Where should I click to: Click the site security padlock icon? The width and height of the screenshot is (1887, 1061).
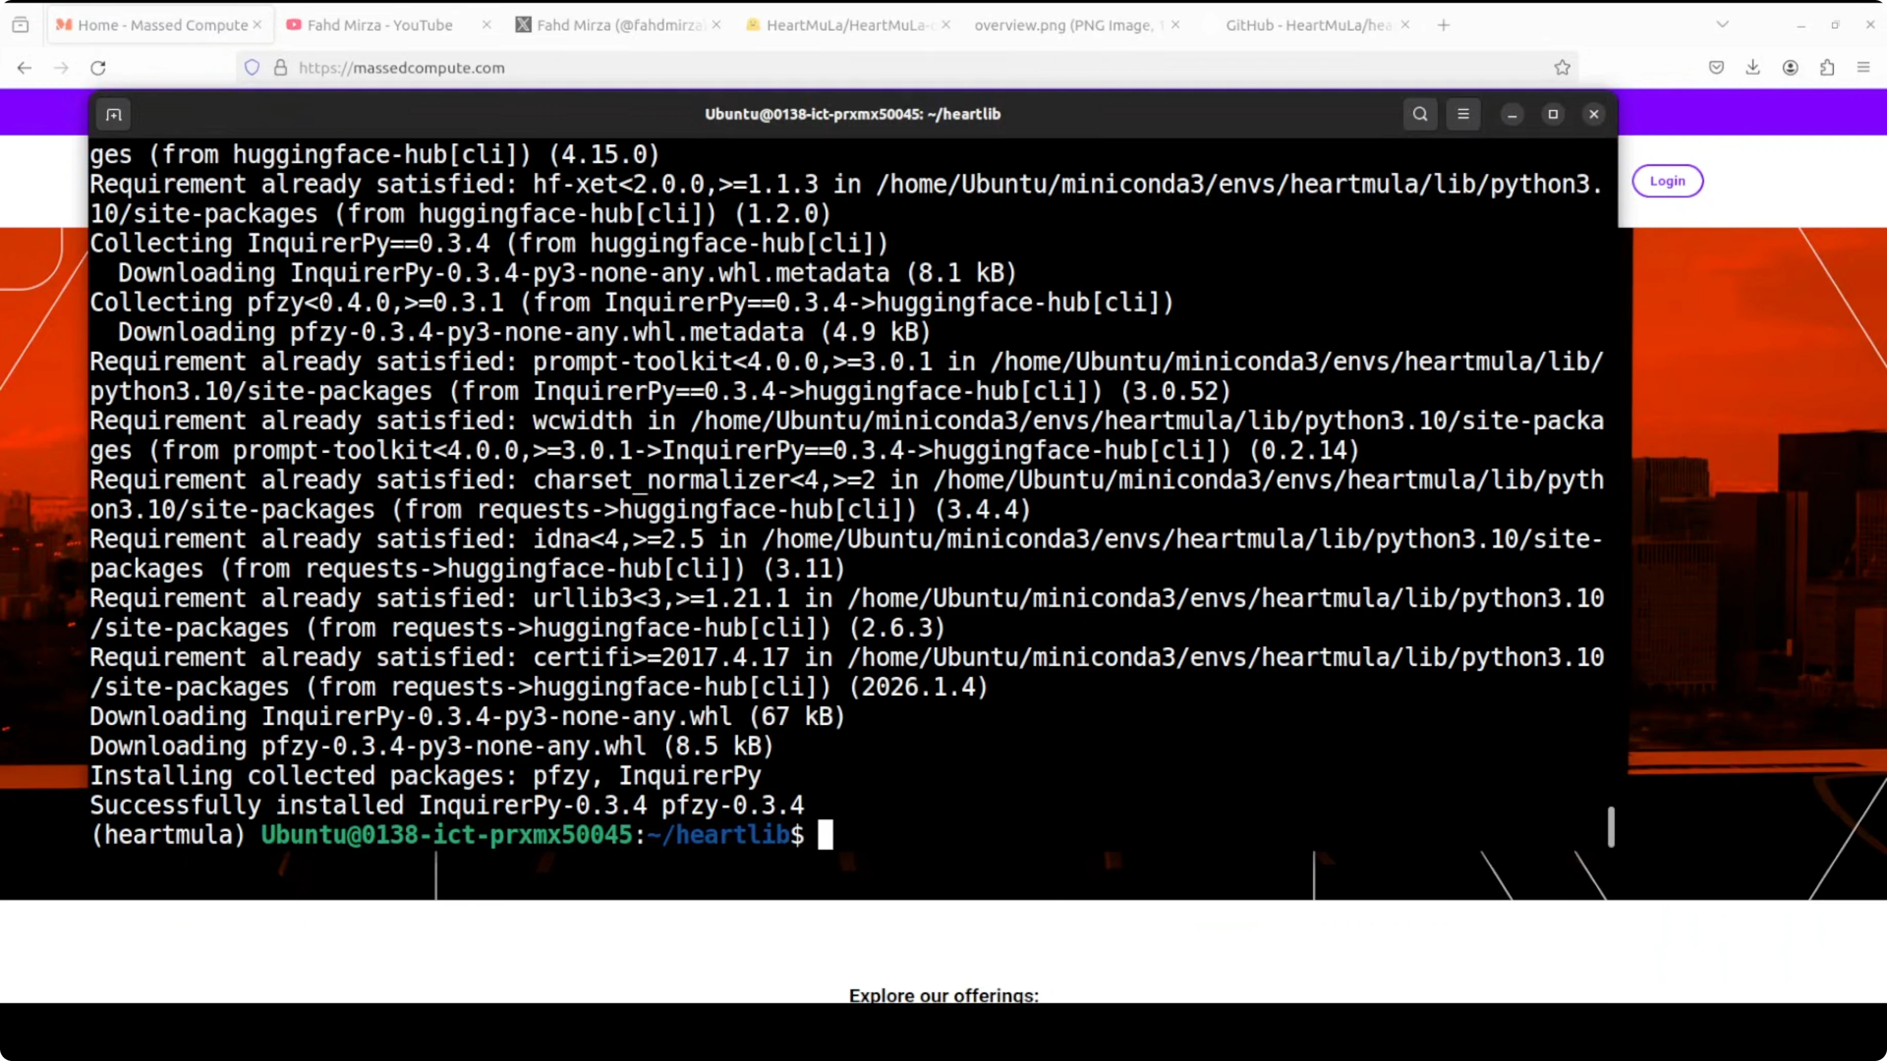[x=280, y=68]
